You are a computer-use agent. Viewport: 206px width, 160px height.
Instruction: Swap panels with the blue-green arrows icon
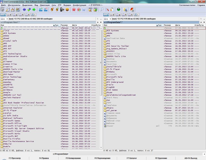coord(29,10)
